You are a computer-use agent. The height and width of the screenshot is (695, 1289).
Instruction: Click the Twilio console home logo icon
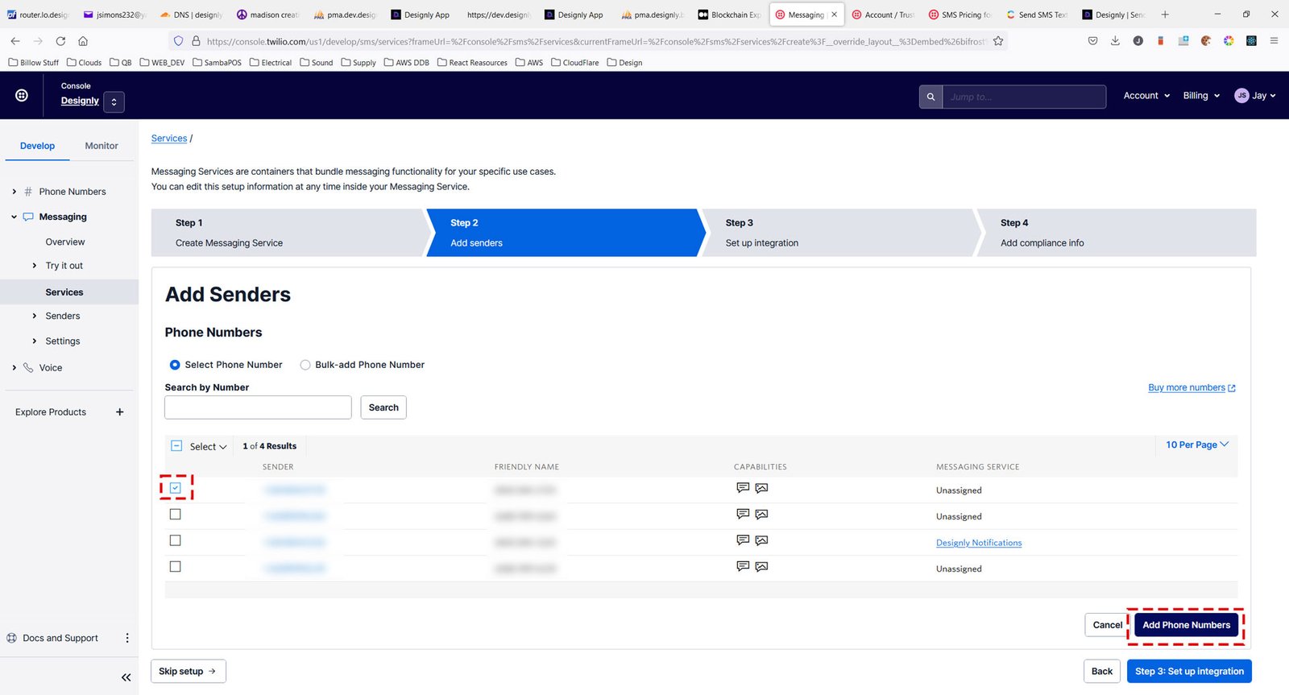22,95
